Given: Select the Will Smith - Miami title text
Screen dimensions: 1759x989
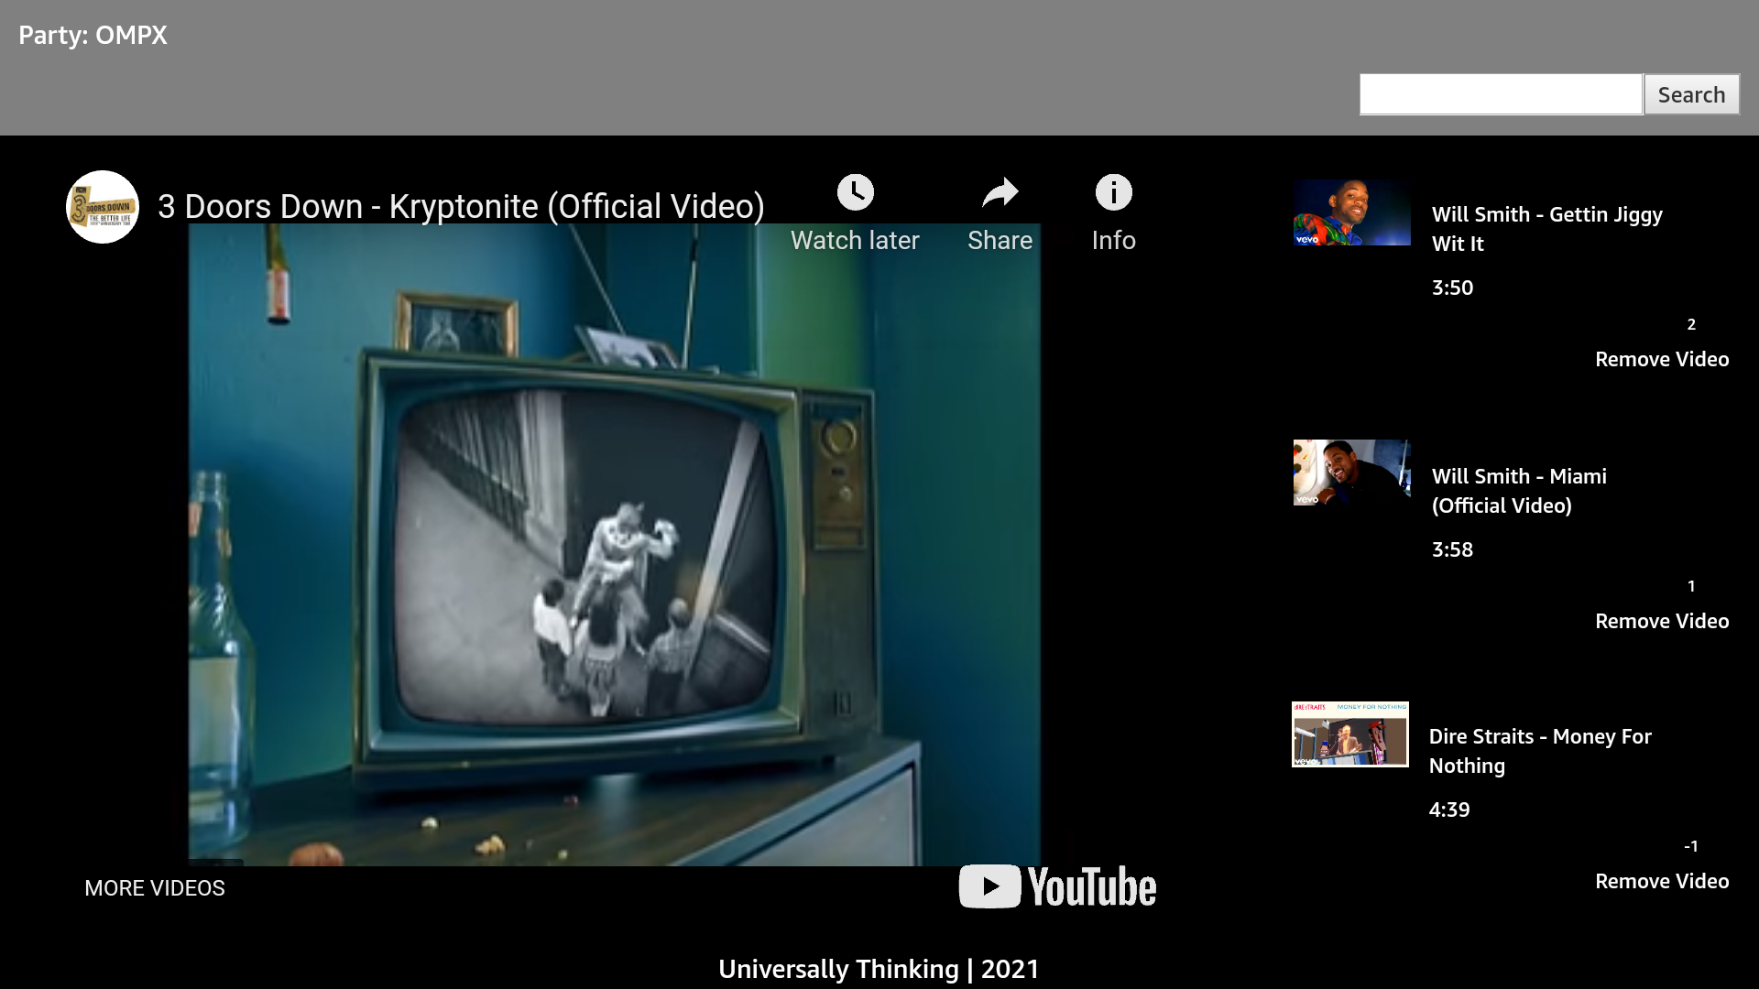Looking at the screenshot, I should tap(1518, 491).
